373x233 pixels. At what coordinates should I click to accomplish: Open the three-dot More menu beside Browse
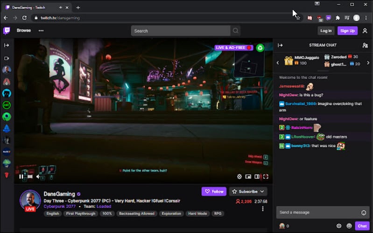pos(41,31)
